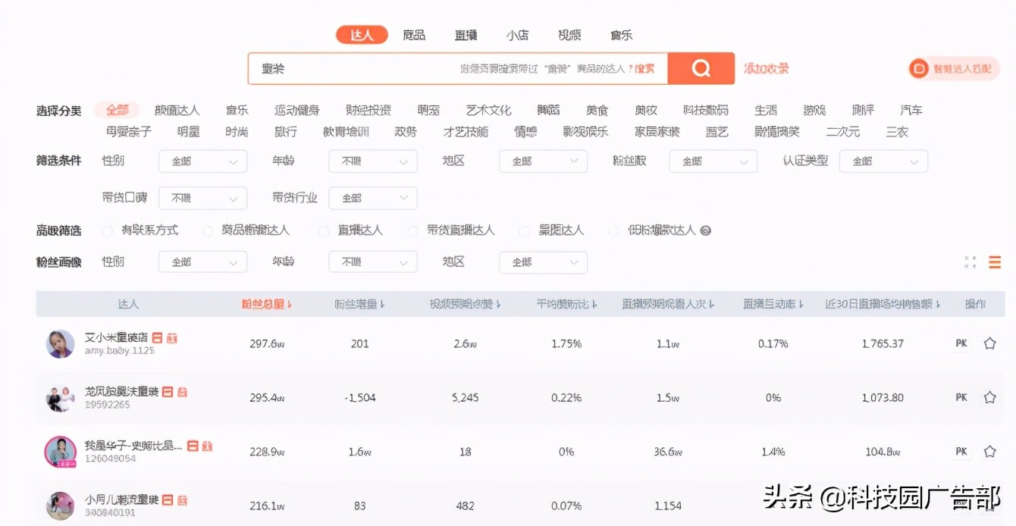Select the 美食 category filter

click(596, 109)
